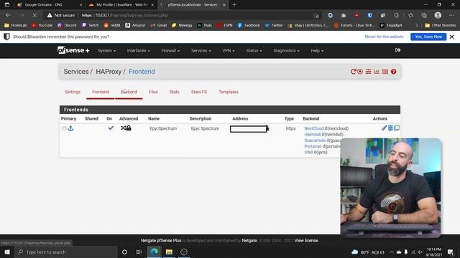Viewport: 460px width, 258px height.
Task: Open the NextCloud backend link
Action: coord(314,128)
